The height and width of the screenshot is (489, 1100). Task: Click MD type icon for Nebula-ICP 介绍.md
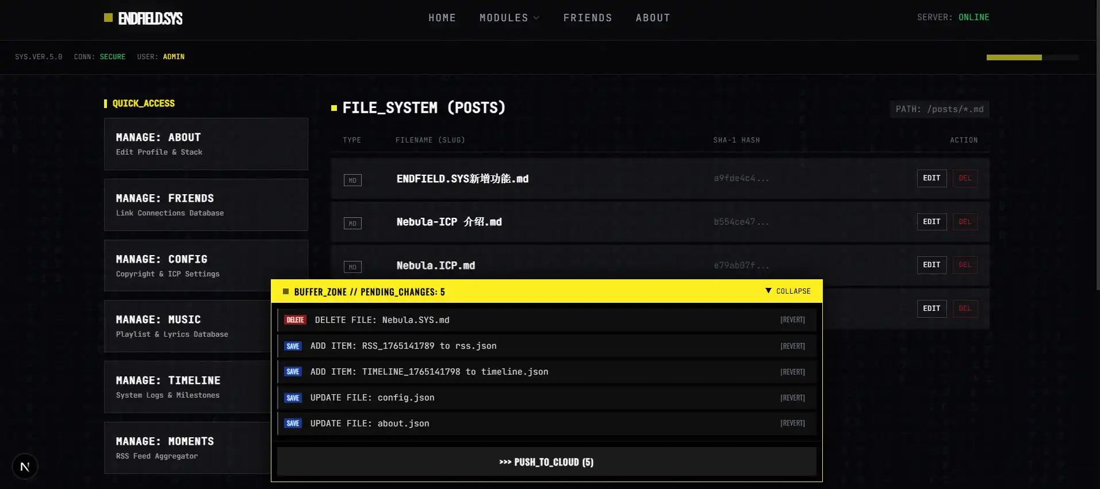pyautogui.click(x=352, y=224)
